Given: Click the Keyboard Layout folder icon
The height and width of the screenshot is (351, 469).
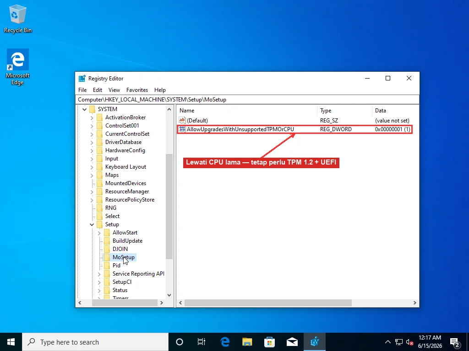Looking at the screenshot, I should (x=99, y=167).
